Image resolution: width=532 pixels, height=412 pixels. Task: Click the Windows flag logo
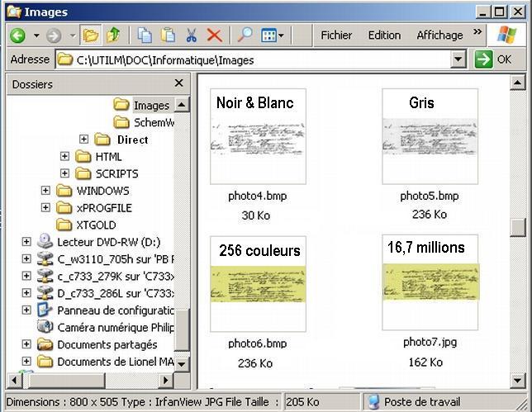pos(507,34)
